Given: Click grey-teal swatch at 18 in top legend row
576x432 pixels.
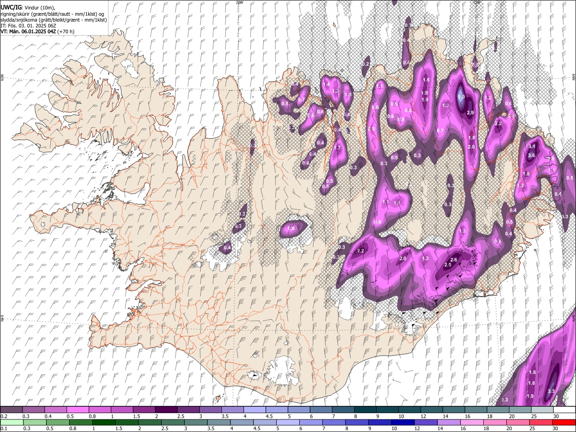Looking at the screenshot, I should click(498, 410).
